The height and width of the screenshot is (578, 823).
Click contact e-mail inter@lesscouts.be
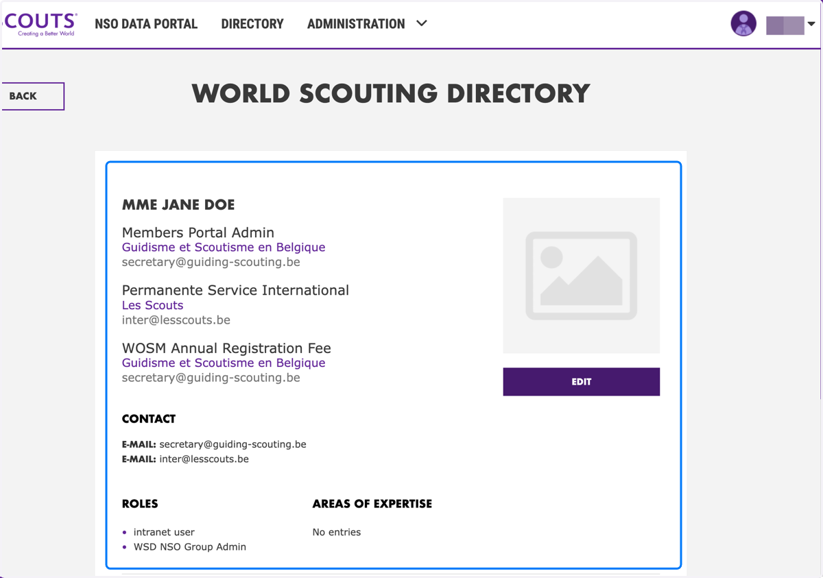click(x=204, y=459)
